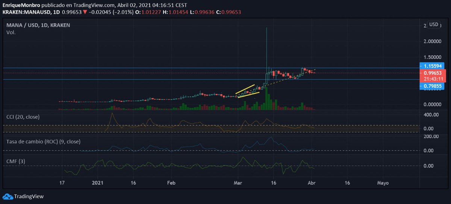Click the 2.00000 price axis value

click(432, 41)
